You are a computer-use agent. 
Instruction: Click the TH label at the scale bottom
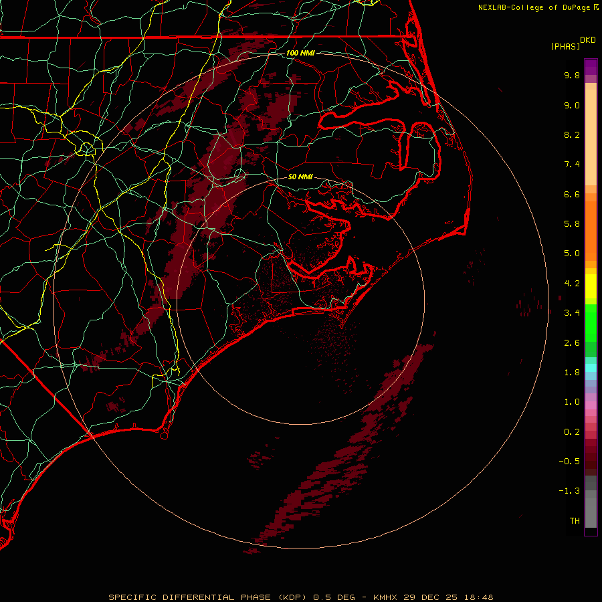(x=575, y=521)
